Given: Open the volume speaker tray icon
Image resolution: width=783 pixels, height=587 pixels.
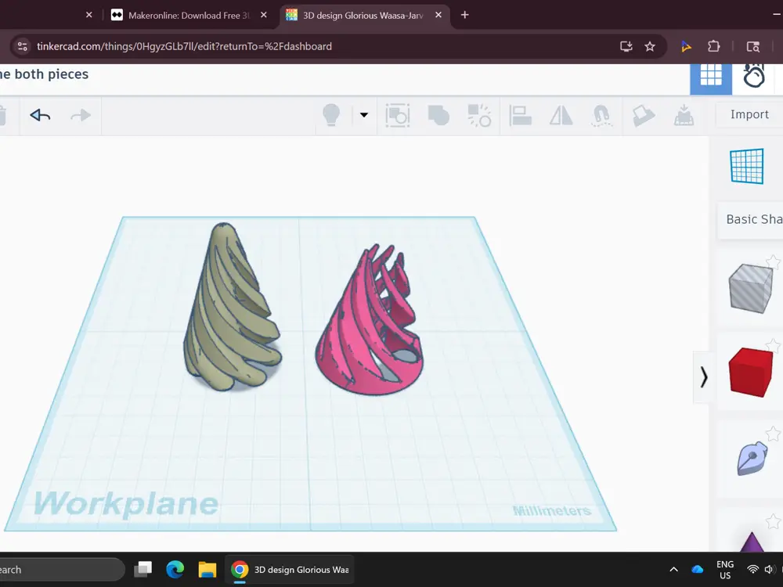Looking at the screenshot, I should tap(769, 569).
